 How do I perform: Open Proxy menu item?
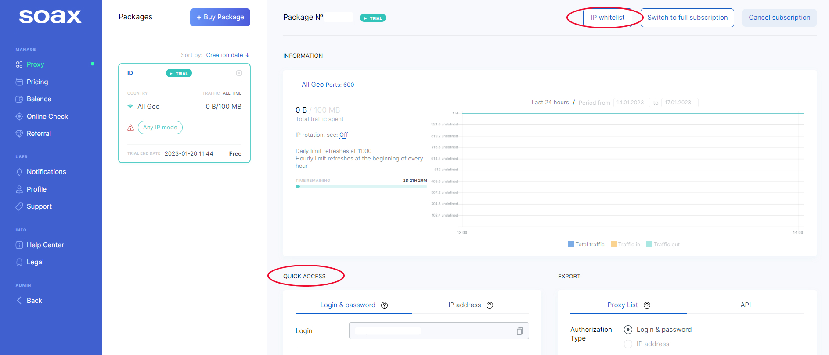36,64
